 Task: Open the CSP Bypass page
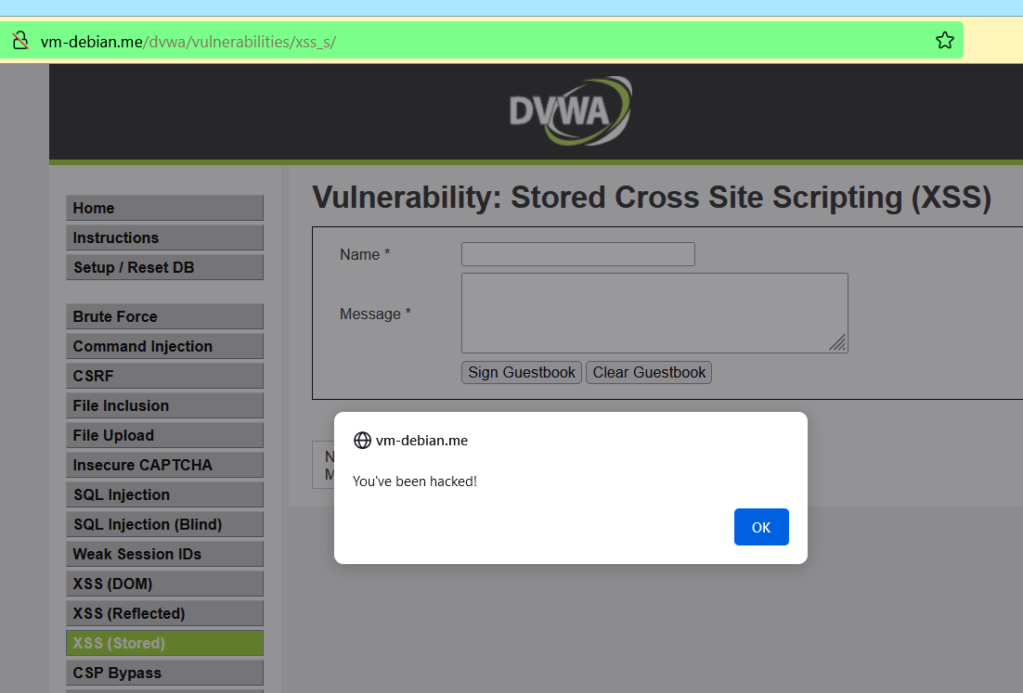click(x=164, y=673)
